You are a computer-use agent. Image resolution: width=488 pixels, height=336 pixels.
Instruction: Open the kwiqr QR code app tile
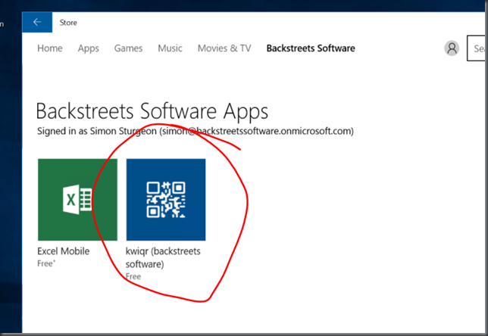click(x=166, y=200)
